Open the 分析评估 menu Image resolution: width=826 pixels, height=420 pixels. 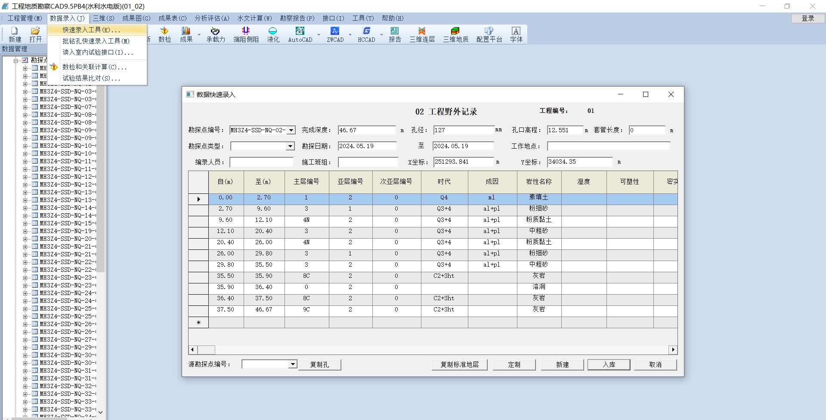pyautogui.click(x=212, y=18)
